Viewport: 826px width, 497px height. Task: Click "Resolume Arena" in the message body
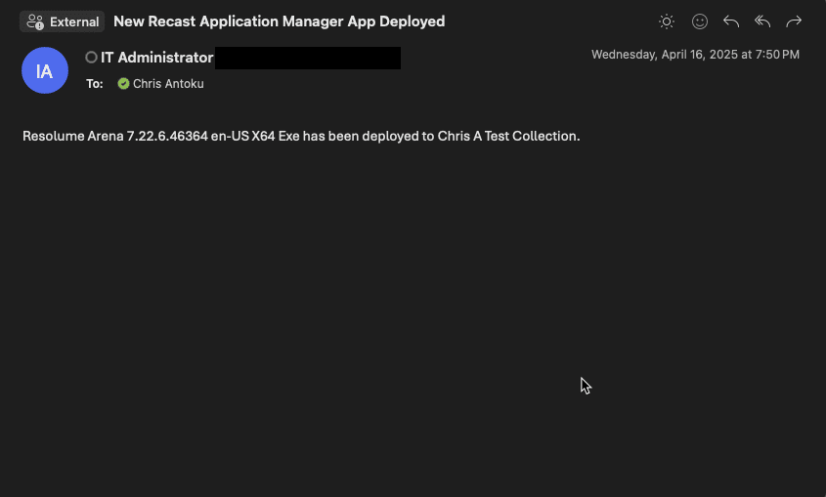pyautogui.click(x=72, y=136)
